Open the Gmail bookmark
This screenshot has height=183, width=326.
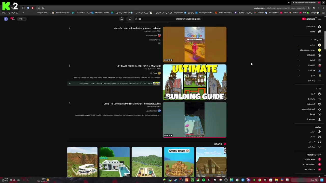pos(287,13)
